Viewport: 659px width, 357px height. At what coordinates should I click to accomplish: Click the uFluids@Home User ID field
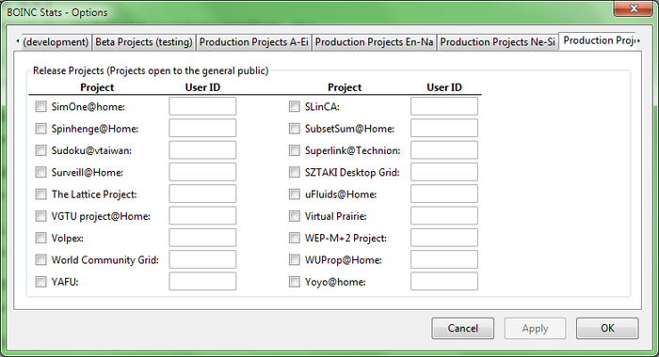pyautogui.click(x=444, y=194)
